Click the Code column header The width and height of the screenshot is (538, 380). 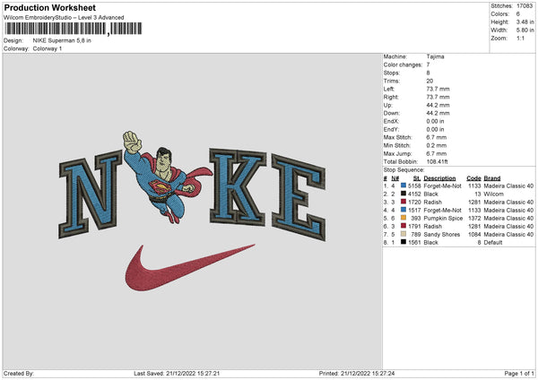pos(473,178)
